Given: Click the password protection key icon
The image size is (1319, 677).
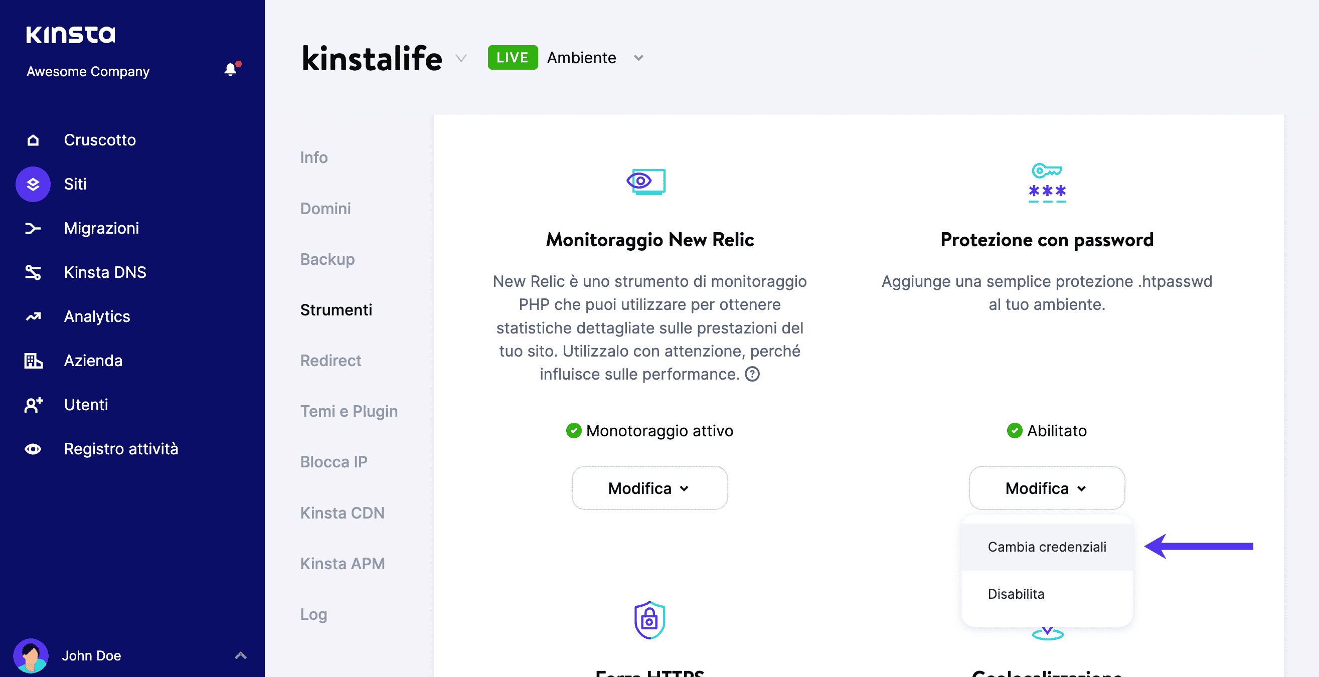Looking at the screenshot, I should tap(1047, 183).
